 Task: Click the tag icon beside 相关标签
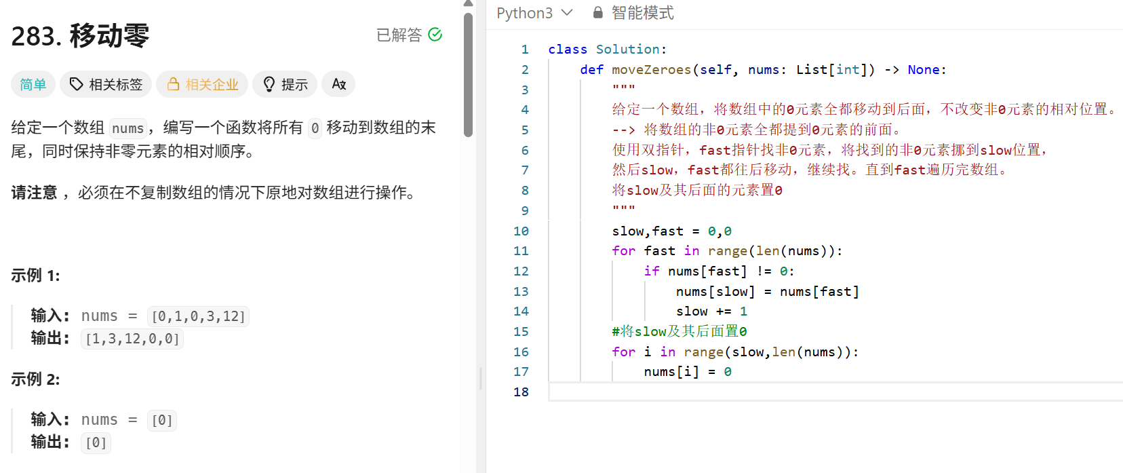77,84
